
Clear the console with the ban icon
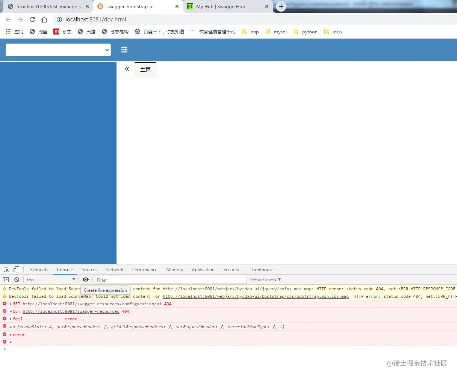[x=17, y=279]
